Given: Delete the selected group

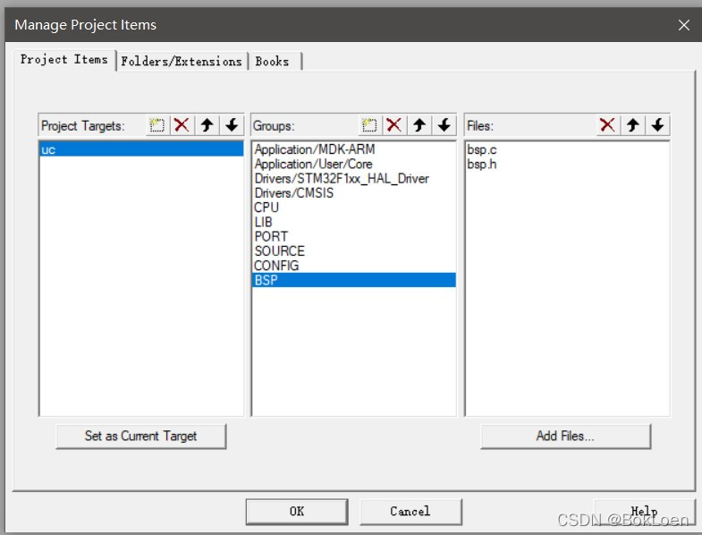Looking at the screenshot, I should pos(394,125).
